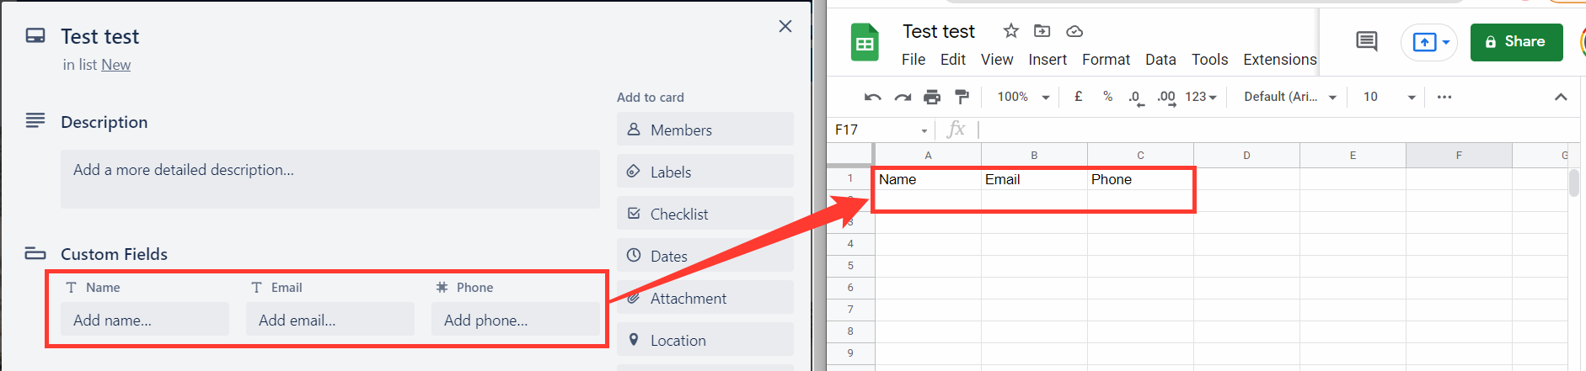This screenshot has height=371, width=1586.
Task: Print the spreadsheet
Action: click(x=932, y=97)
